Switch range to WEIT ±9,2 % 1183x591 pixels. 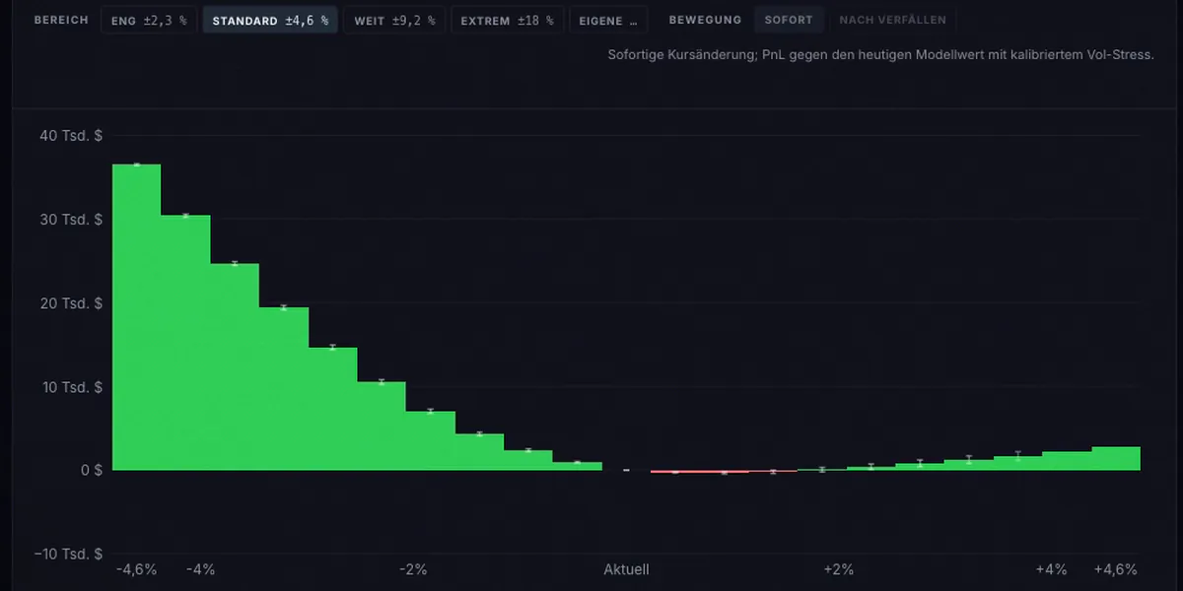(x=394, y=20)
